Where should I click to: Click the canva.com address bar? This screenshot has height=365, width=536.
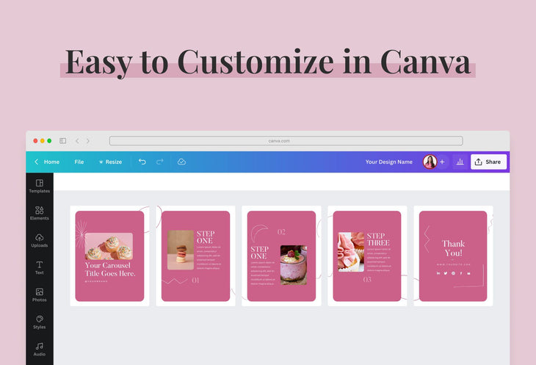(286, 141)
